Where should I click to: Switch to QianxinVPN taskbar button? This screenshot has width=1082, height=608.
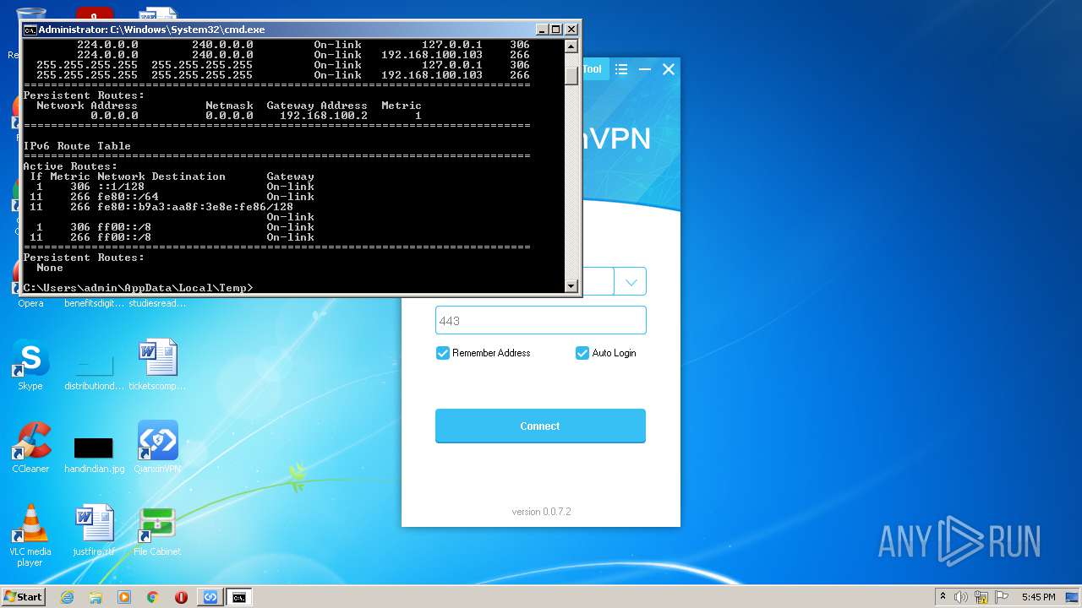click(x=210, y=597)
